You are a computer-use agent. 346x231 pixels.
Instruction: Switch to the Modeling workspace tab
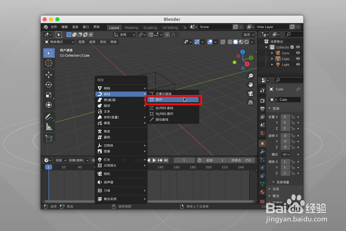(x=131, y=27)
